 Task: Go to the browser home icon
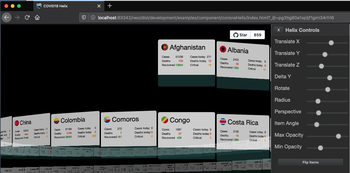(x=37, y=17)
